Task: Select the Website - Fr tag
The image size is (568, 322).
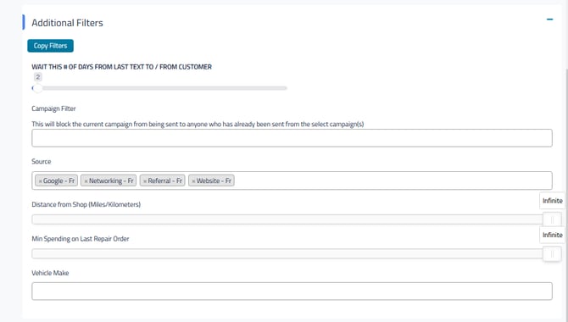Action: coord(214,180)
